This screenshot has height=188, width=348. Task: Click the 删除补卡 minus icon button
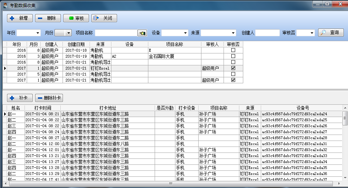click(49, 98)
